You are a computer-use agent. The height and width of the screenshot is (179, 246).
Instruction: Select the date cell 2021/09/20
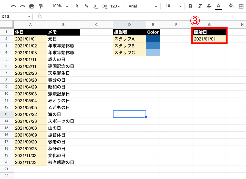point(30,142)
